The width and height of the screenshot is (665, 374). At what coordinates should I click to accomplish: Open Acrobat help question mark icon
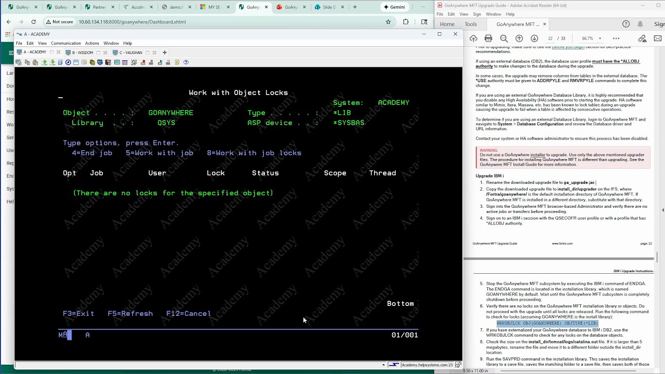click(626, 24)
